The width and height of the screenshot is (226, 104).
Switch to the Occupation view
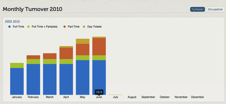pyautogui.click(x=215, y=9)
